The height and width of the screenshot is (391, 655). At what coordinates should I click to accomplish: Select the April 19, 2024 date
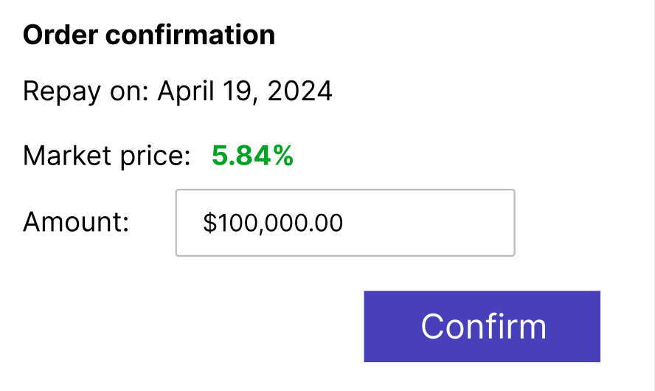point(245,92)
